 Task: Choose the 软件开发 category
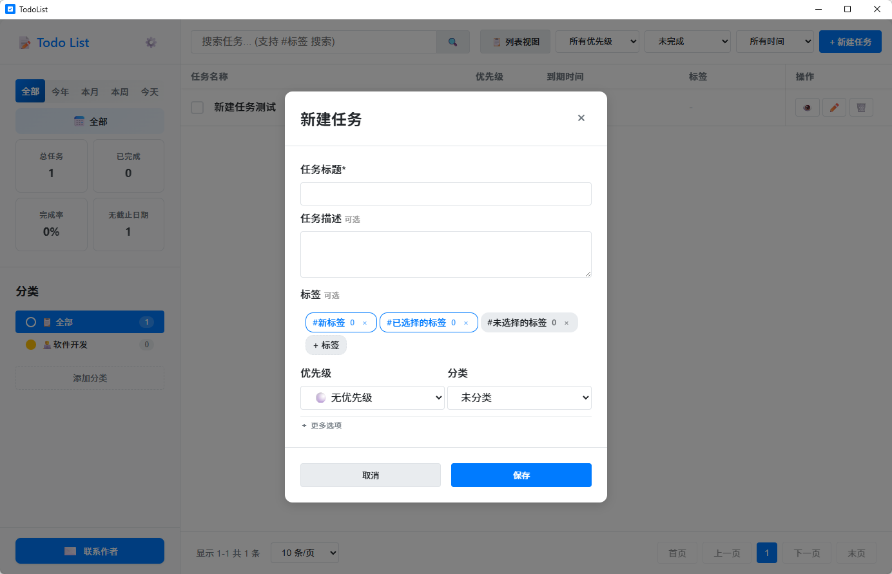(x=90, y=345)
